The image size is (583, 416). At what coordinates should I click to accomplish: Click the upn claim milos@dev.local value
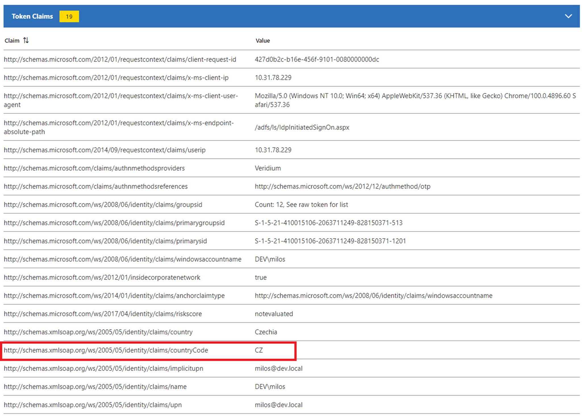click(278, 405)
